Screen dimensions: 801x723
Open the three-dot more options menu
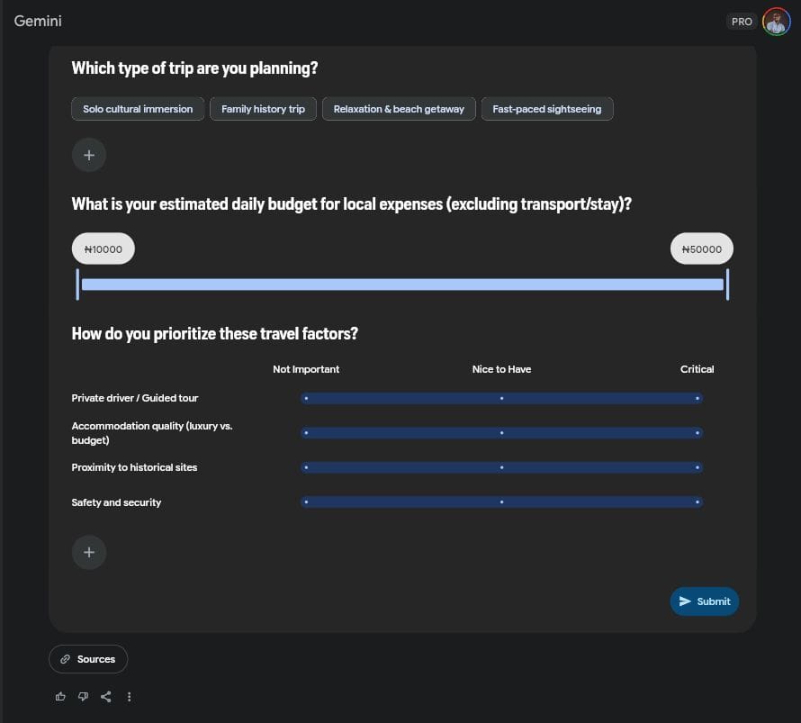tap(130, 696)
